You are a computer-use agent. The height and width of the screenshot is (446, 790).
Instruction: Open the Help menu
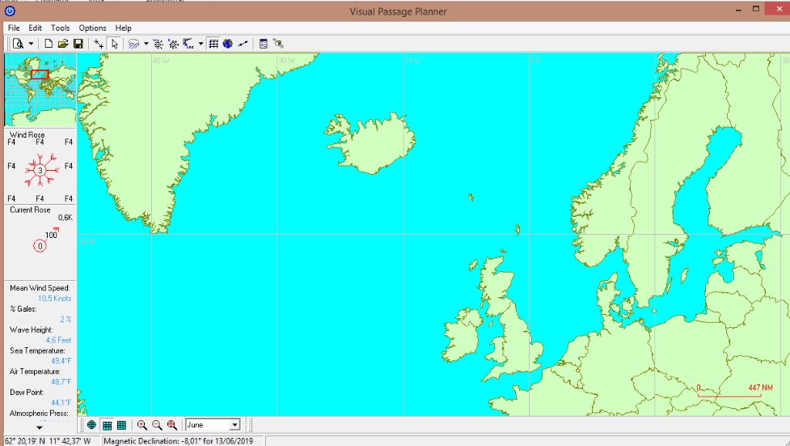point(123,28)
